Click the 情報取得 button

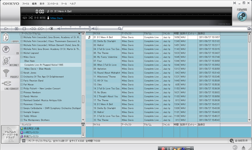(x=239, y=141)
